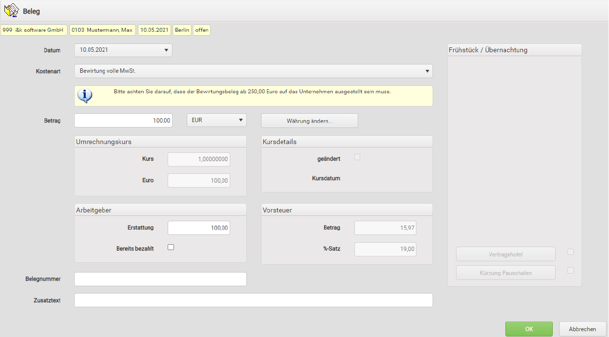609x337 pixels.
Task: Confirm with the green OK button
Action: pyautogui.click(x=529, y=329)
